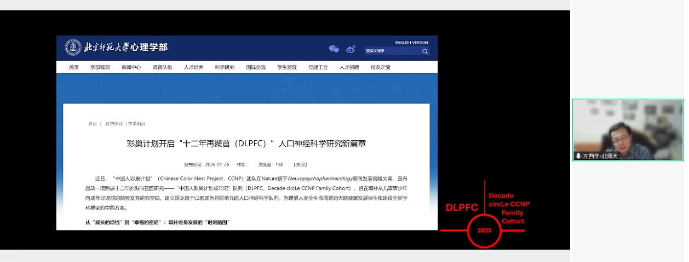
Task: Click the red DLPFC logo text
Action: point(462,207)
